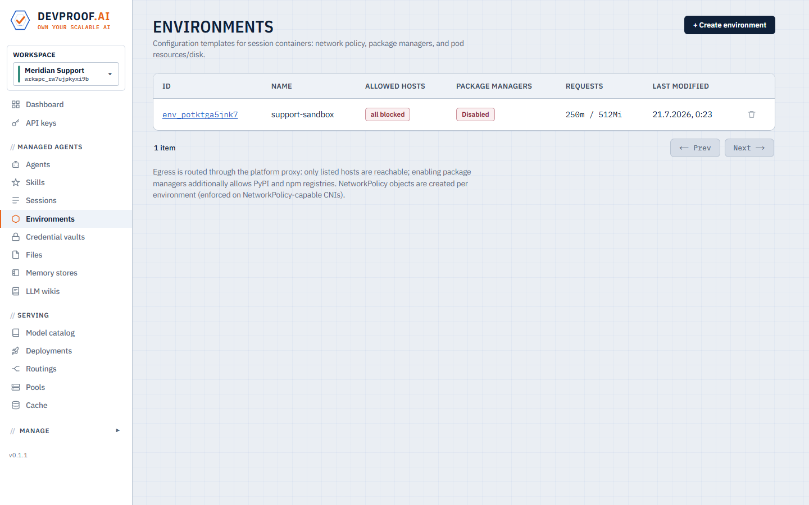Open the Meridian Support workspace dropdown
This screenshot has width=809, height=505.
[66, 74]
